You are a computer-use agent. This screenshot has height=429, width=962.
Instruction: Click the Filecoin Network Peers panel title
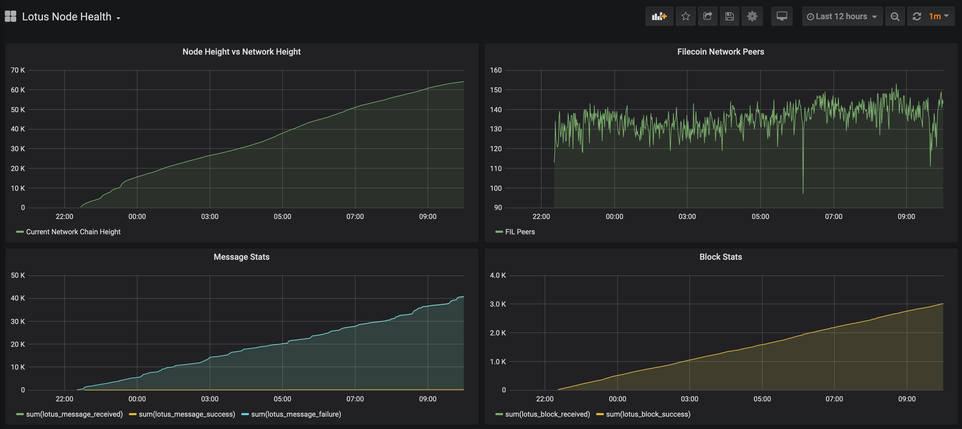click(x=720, y=52)
